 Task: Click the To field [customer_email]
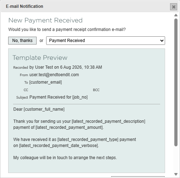pos(45,82)
